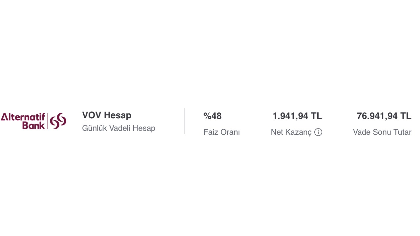Click the word Alternatif in the logo
This screenshot has height=236, width=420.
23,117
